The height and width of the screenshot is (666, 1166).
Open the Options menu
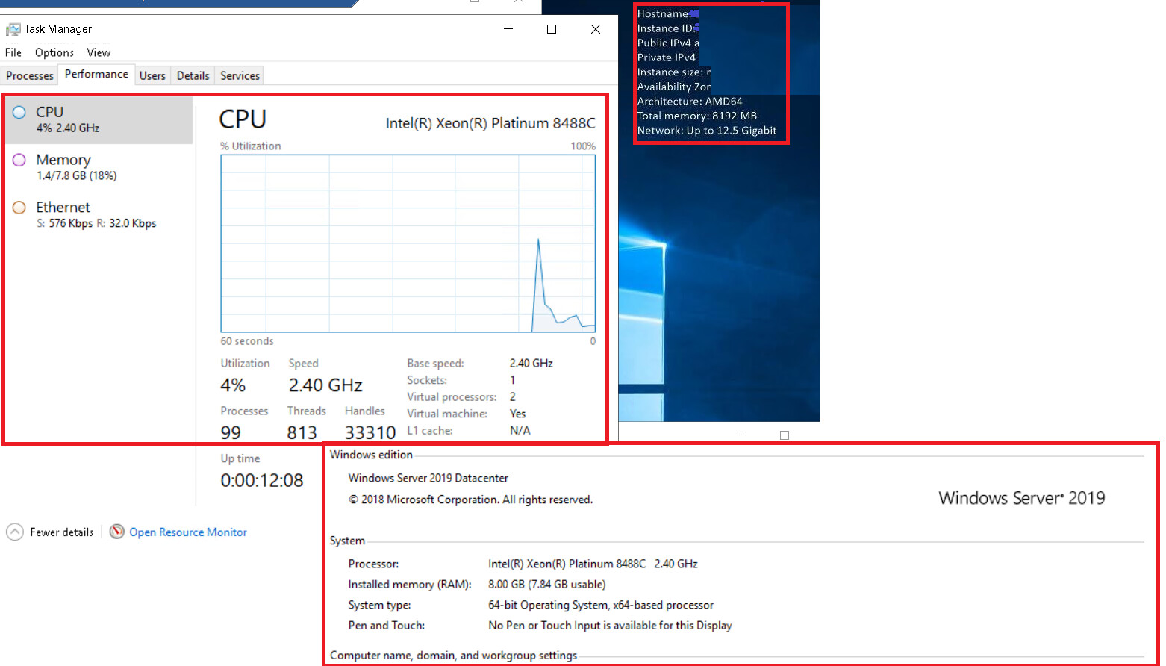pos(54,52)
